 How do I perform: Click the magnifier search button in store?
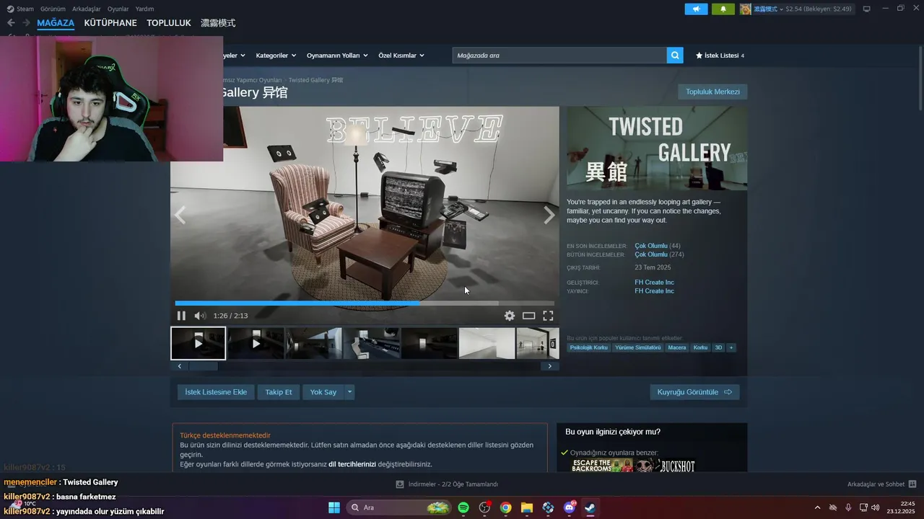click(675, 56)
